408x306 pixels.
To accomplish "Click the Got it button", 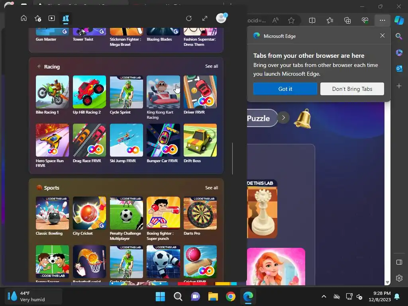I will [285, 89].
